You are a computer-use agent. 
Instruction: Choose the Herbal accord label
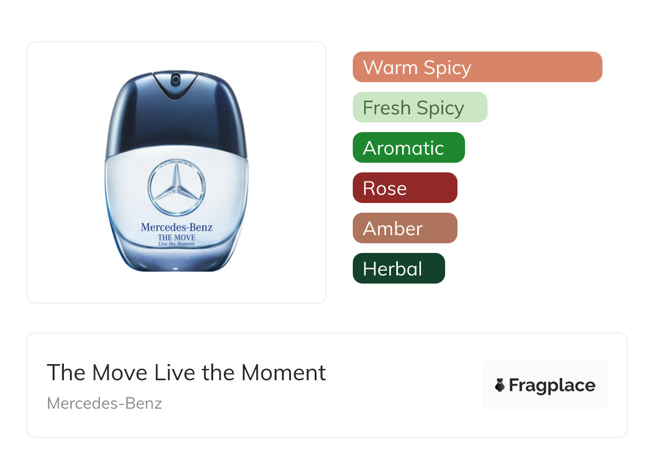[398, 269]
